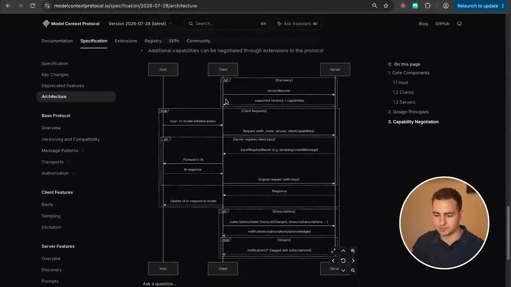Pan the diagram right

pos(353,261)
